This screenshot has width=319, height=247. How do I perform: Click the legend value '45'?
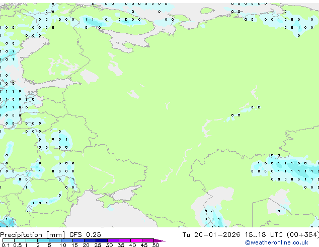(144, 245)
